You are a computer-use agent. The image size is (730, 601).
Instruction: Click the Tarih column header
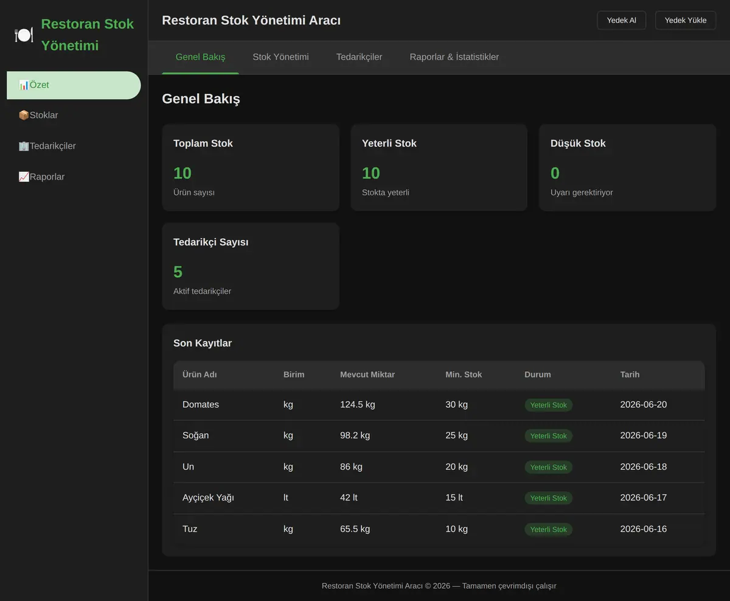point(630,374)
